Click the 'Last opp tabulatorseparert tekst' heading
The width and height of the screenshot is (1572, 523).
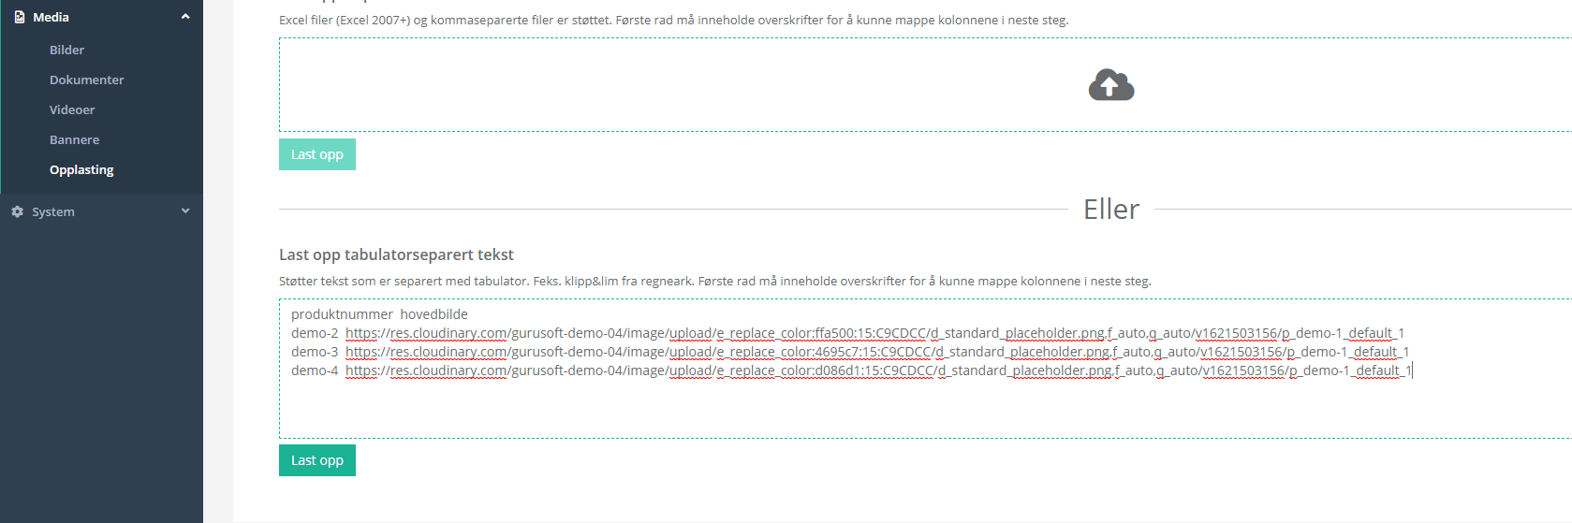(396, 254)
